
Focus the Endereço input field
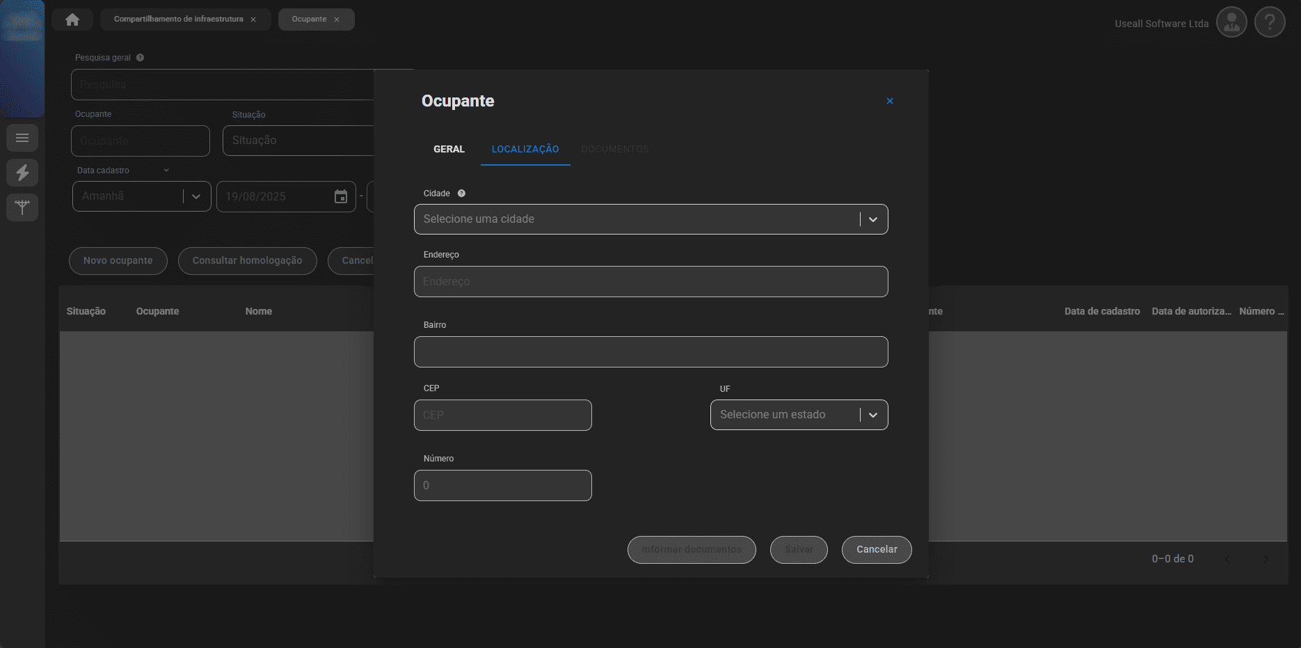650,282
